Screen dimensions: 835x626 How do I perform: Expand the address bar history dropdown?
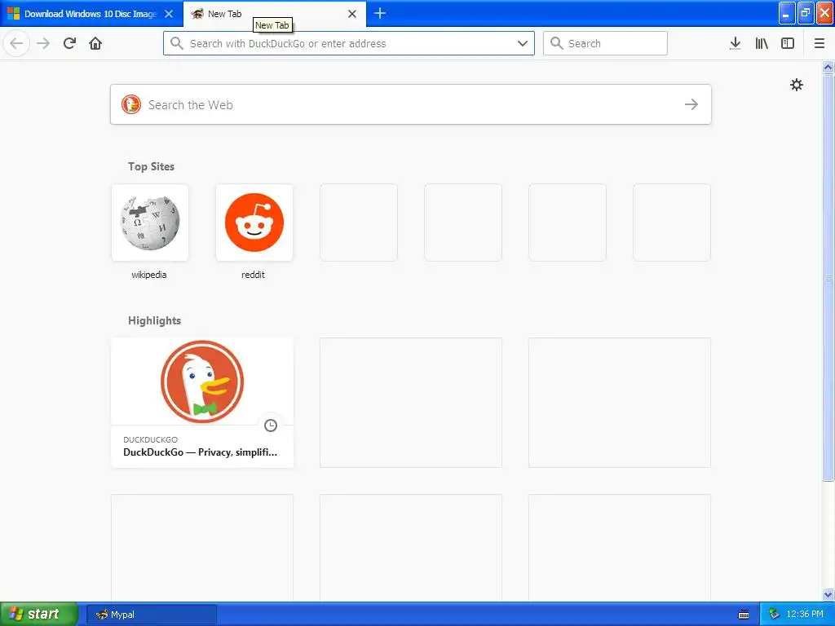pyautogui.click(x=523, y=43)
